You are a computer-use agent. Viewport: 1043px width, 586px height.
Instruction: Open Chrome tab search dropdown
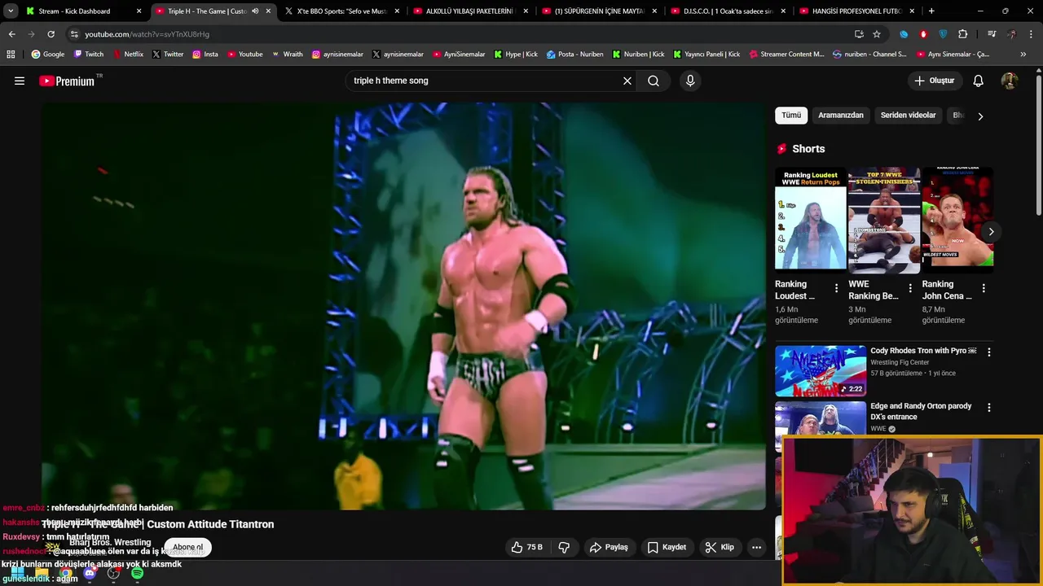[x=11, y=11]
